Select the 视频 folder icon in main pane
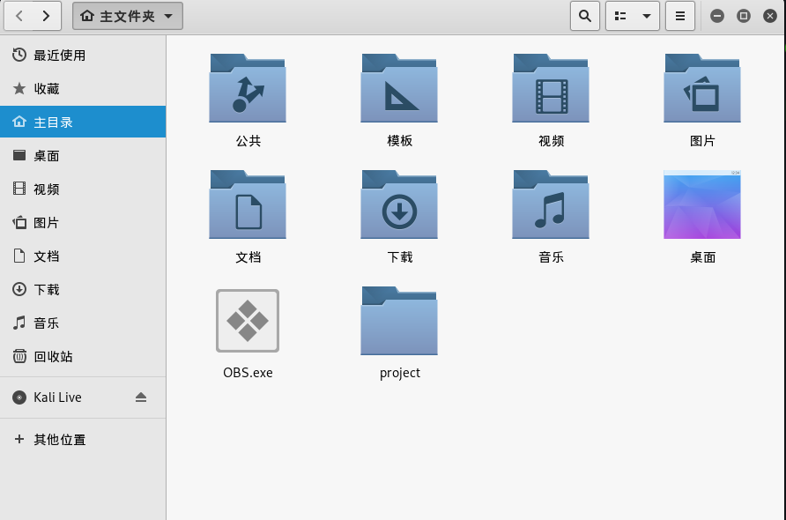Screen dimensions: 786x520 coord(551,88)
